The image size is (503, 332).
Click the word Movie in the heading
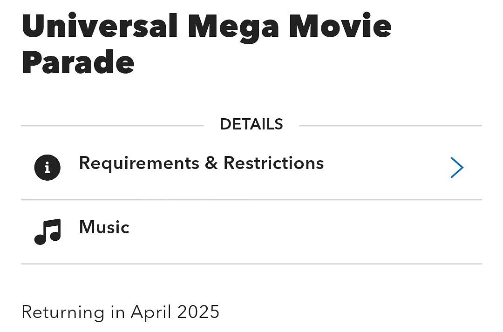(x=340, y=25)
